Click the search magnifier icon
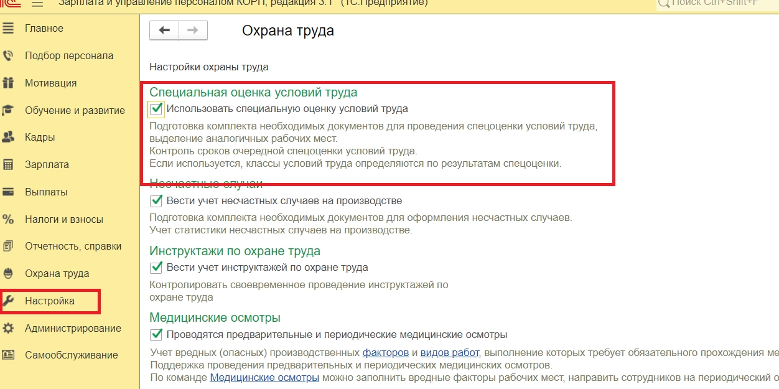This screenshot has height=389, width=779. pos(665,2)
